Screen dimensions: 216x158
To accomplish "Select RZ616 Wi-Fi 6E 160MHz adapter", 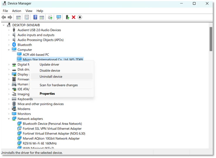I will [40, 143].
